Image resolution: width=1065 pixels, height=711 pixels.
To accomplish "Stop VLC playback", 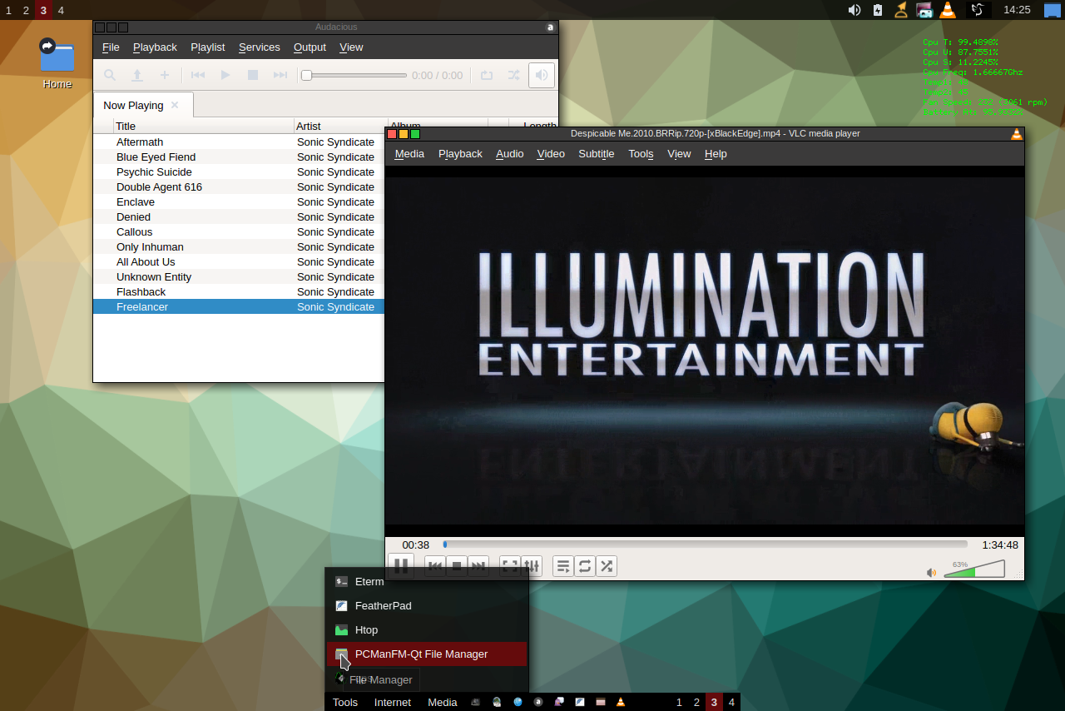I will 457,566.
